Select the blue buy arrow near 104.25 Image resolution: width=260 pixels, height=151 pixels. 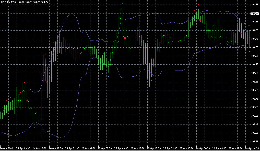[x=104, y=54]
